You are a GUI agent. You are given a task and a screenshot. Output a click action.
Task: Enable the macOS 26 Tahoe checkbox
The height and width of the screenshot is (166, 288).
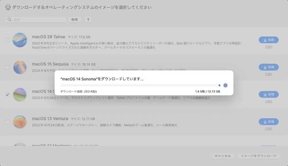coord(7,40)
